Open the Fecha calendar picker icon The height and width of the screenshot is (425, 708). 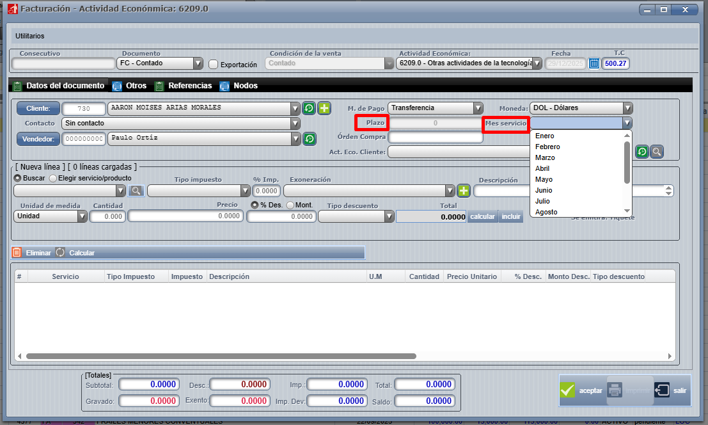pyautogui.click(x=594, y=63)
